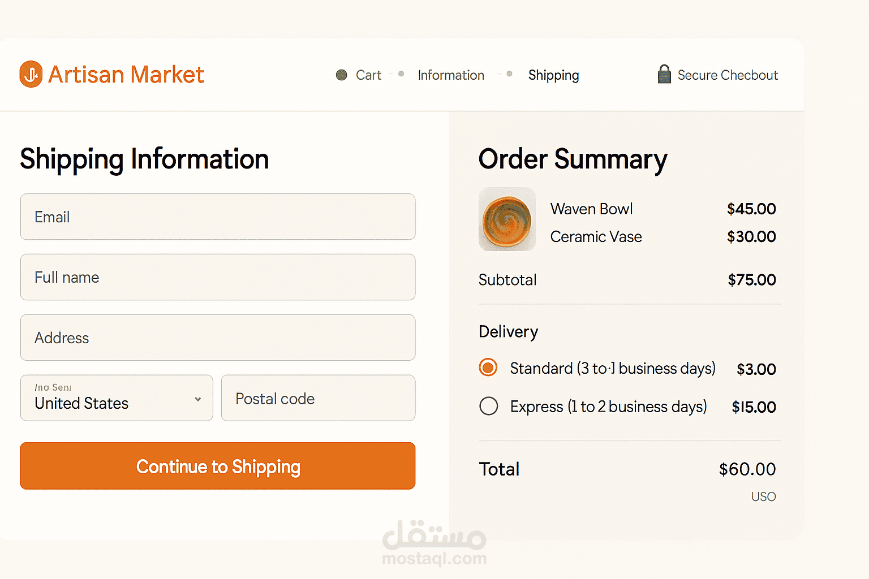Click the Address input field

point(218,338)
